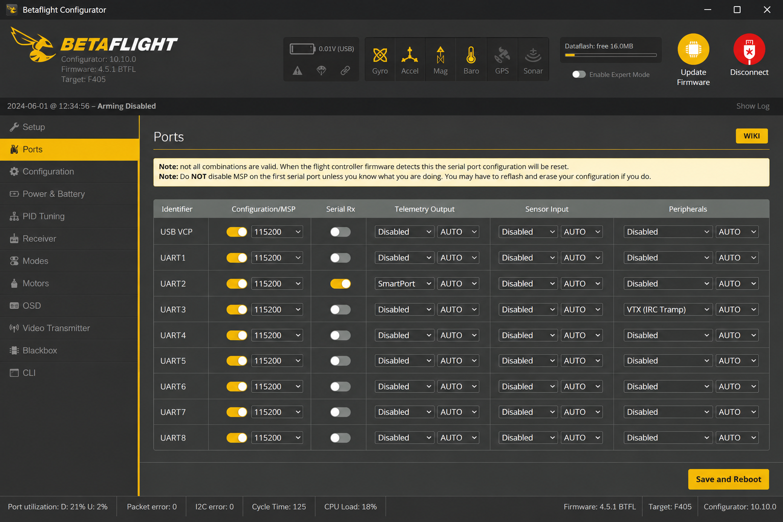
Task: Toggle MSP switch for UART8
Action: coord(237,438)
